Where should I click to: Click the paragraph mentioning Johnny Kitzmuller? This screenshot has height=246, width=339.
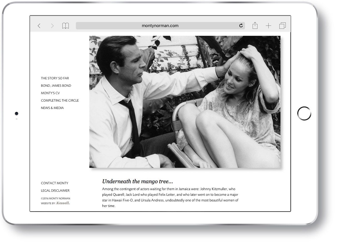[170, 197]
